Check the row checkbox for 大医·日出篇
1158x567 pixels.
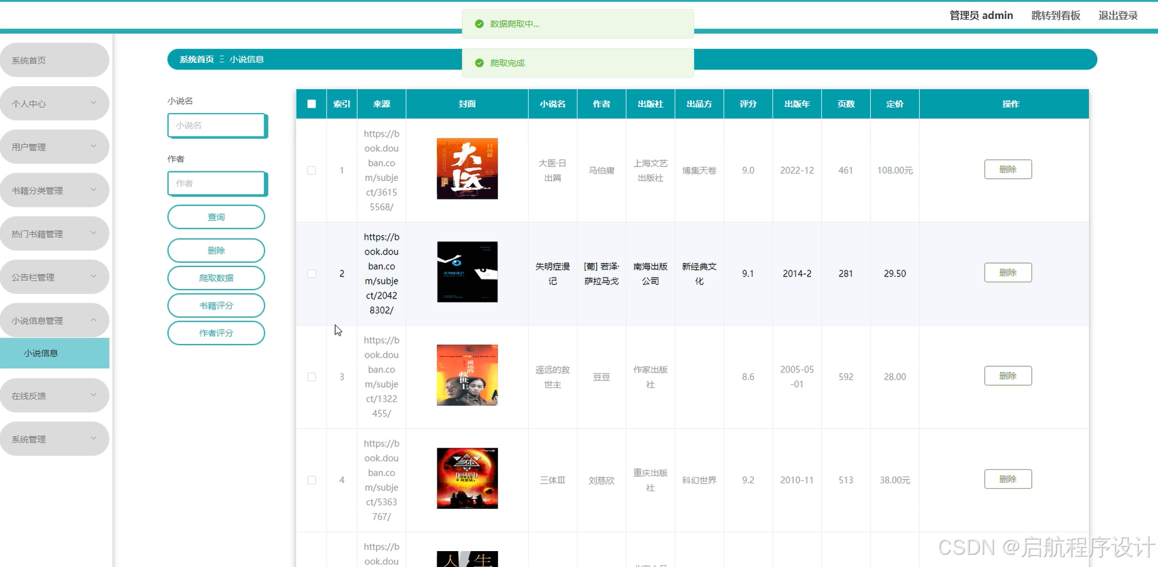(x=311, y=171)
